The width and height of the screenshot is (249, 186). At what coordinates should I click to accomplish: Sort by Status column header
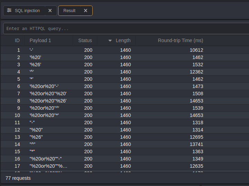coord(85,40)
